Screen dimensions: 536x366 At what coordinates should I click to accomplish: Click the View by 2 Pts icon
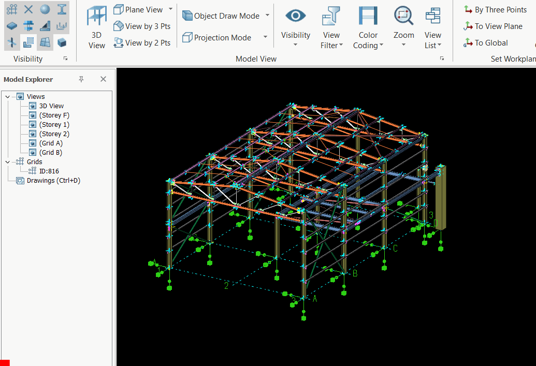coord(119,43)
